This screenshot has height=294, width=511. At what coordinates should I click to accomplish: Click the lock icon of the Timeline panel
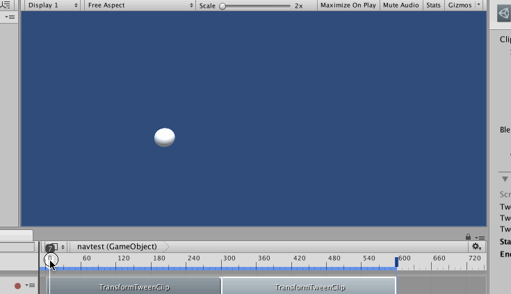(469, 236)
